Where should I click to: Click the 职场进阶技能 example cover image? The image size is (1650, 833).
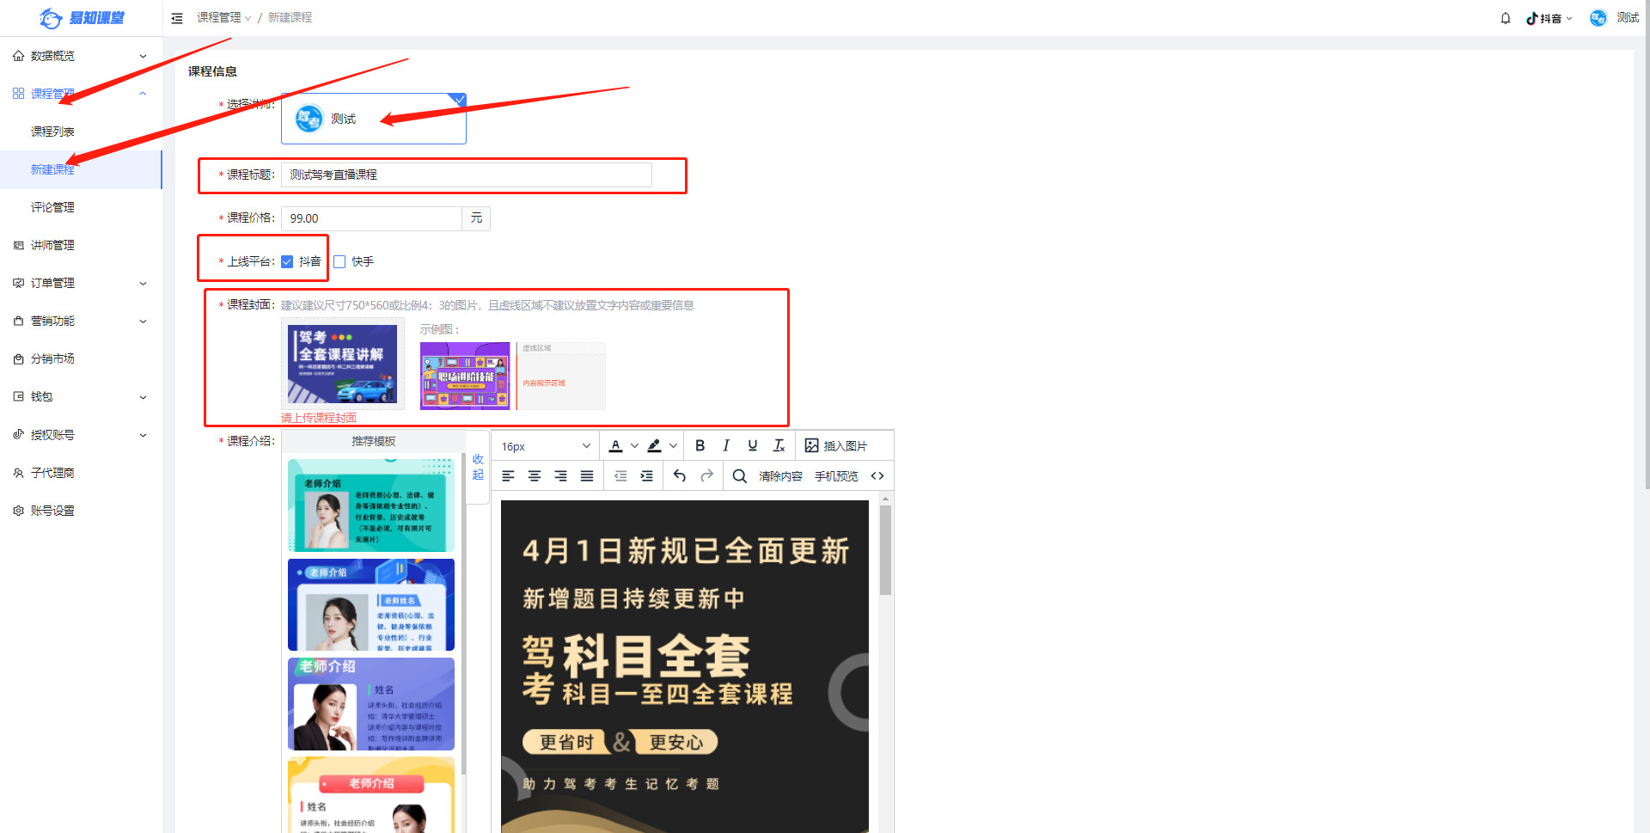click(465, 376)
